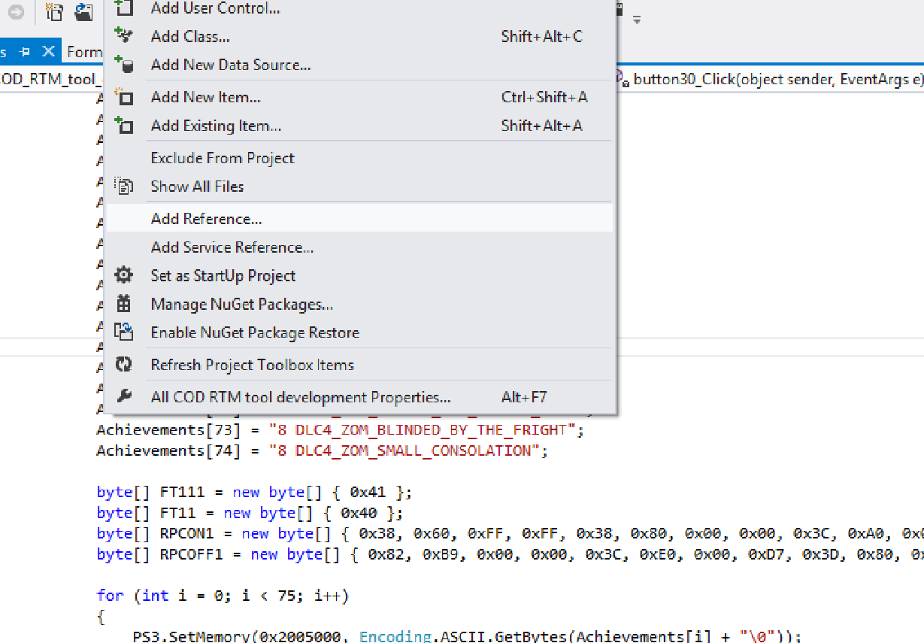
Task: Click the 0x40 byte value
Action: pyautogui.click(x=359, y=513)
